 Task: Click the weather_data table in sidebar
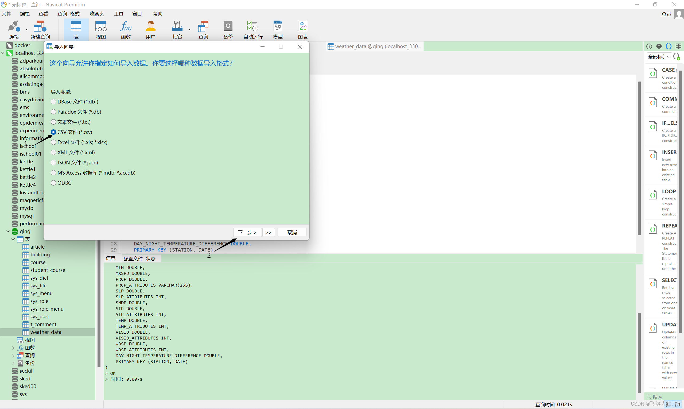tap(45, 332)
